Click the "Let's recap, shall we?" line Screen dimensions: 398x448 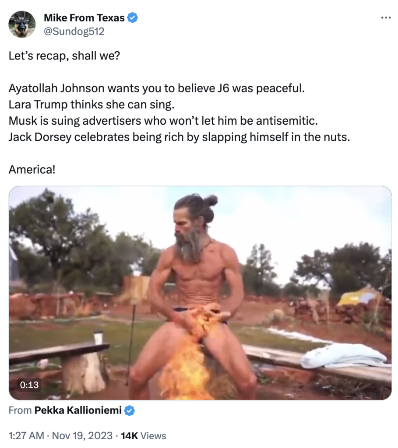point(64,56)
